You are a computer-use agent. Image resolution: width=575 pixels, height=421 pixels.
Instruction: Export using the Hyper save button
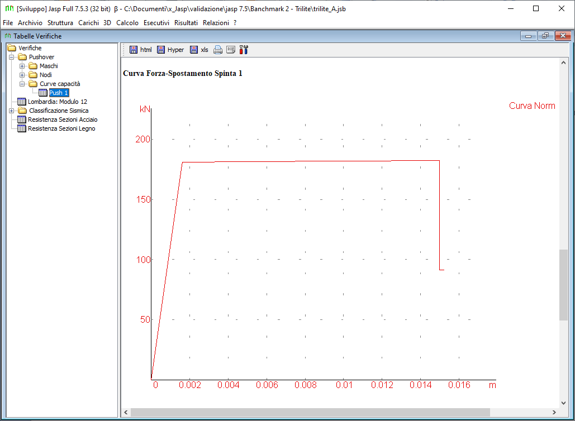[170, 50]
